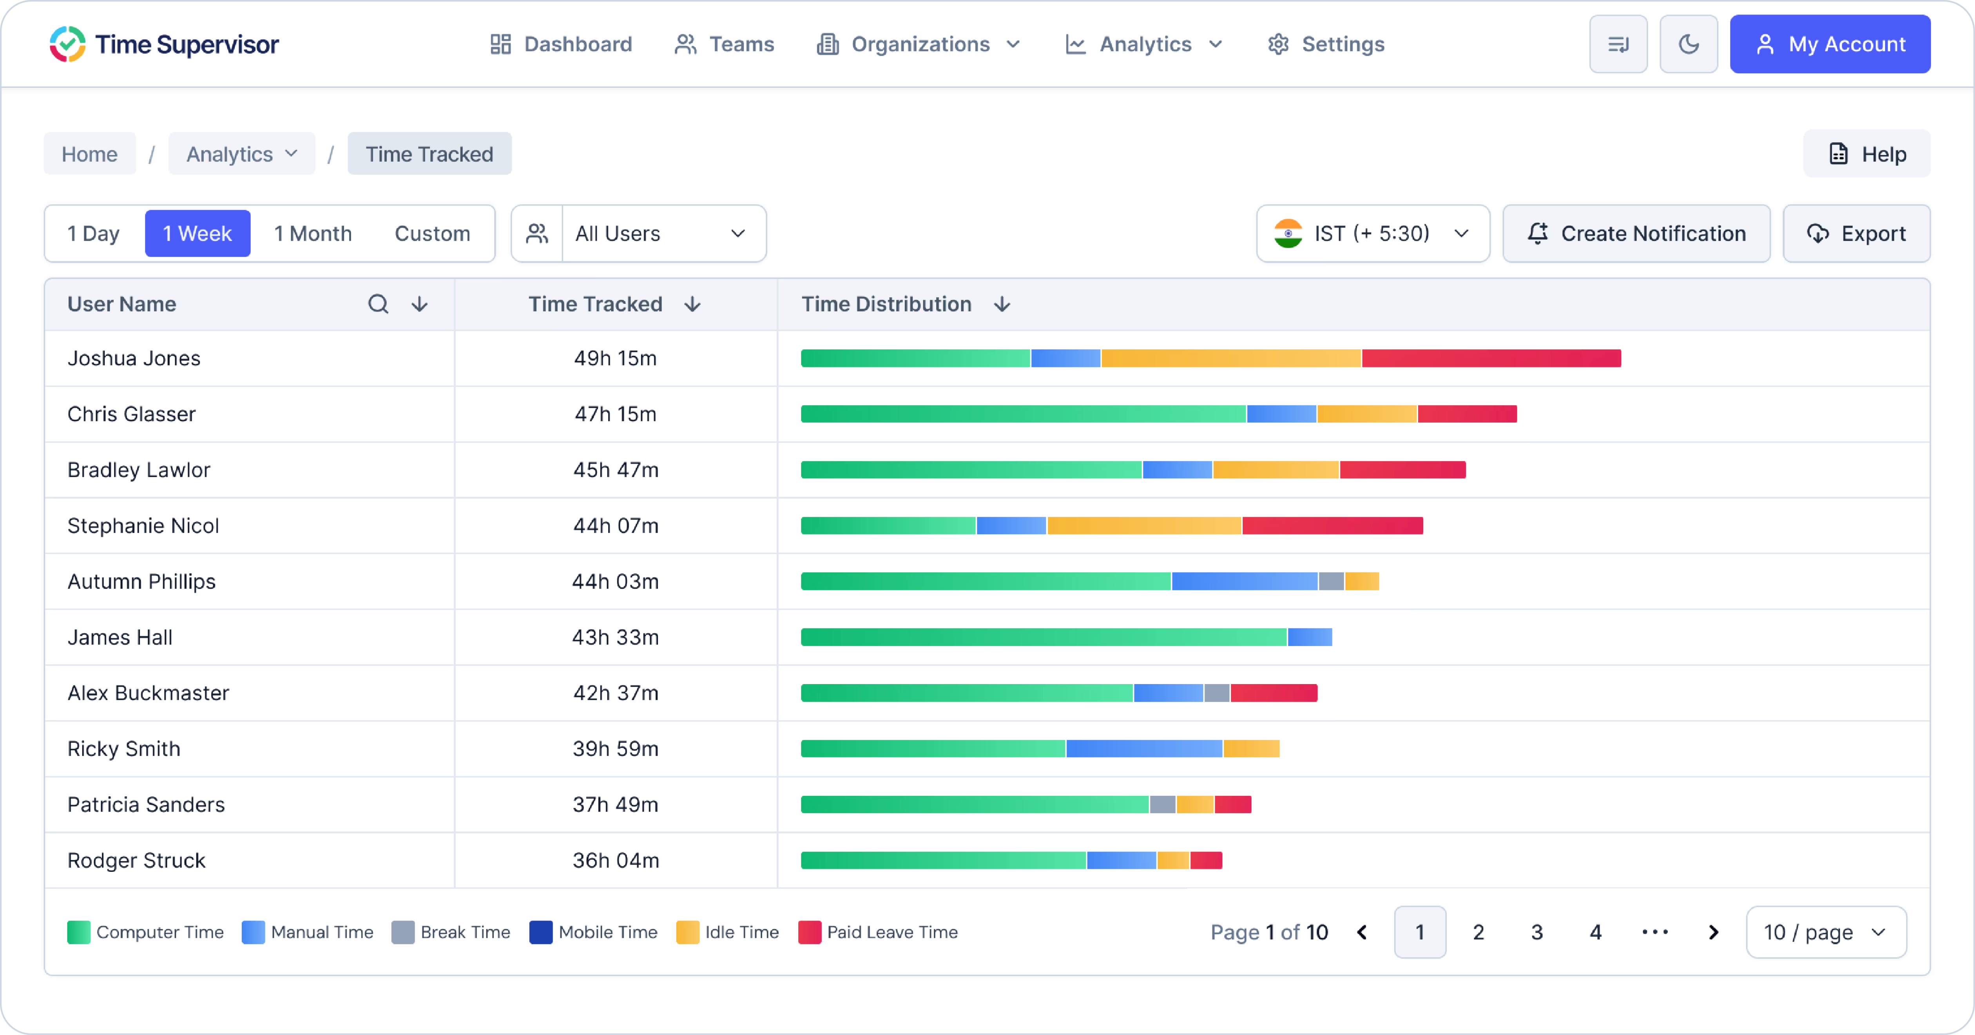Click the list icon beside dark mode

(1618, 45)
